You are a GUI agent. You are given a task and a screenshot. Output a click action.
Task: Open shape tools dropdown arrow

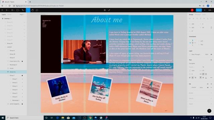[x=19, y=10]
